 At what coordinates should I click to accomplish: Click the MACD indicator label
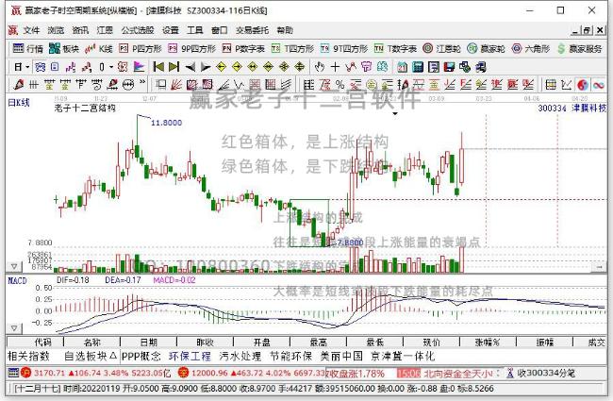click(x=17, y=281)
